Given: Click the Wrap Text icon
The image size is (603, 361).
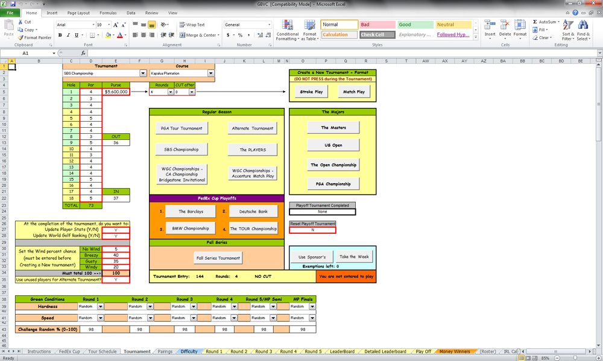Looking at the screenshot, I should pyautogui.click(x=182, y=25).
